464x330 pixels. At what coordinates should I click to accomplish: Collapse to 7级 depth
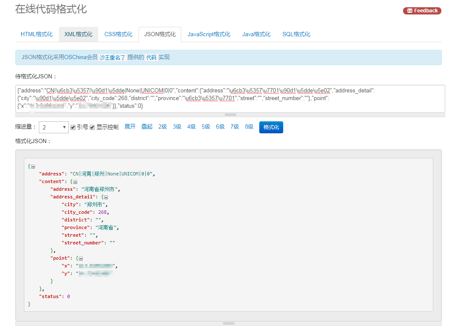click(235, 127)
